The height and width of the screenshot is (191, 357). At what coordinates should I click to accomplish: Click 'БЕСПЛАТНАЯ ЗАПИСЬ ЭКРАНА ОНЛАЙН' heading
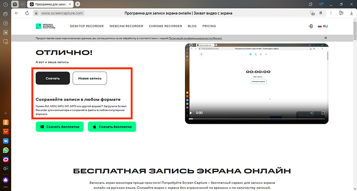click(182, 171)
